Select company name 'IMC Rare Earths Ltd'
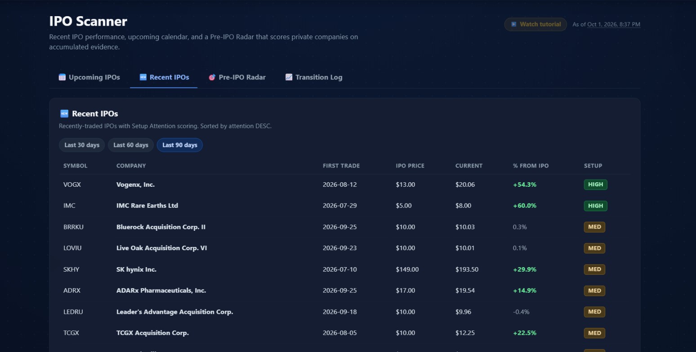The height and width of the screenshot is (352, 696). coord(147,206)
